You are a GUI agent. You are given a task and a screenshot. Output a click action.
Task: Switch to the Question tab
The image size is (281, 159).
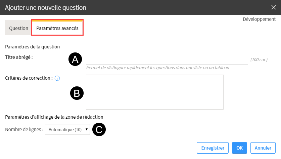tap(18, 28)
